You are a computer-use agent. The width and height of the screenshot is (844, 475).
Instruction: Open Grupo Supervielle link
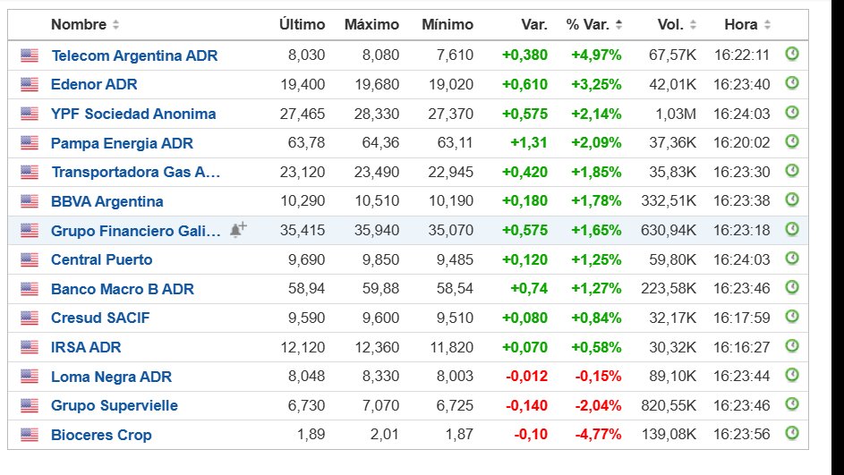[115, 405]
